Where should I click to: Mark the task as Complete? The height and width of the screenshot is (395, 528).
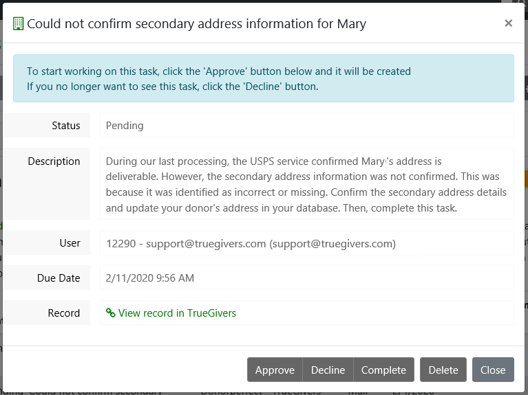click(x=383, y=370)
